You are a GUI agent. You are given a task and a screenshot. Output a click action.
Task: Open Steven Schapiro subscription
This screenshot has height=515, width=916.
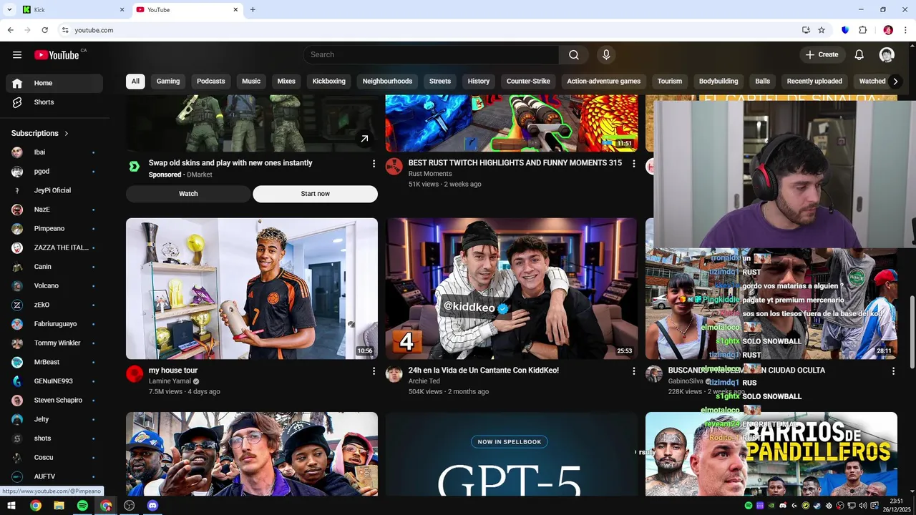tap(54, 401)
